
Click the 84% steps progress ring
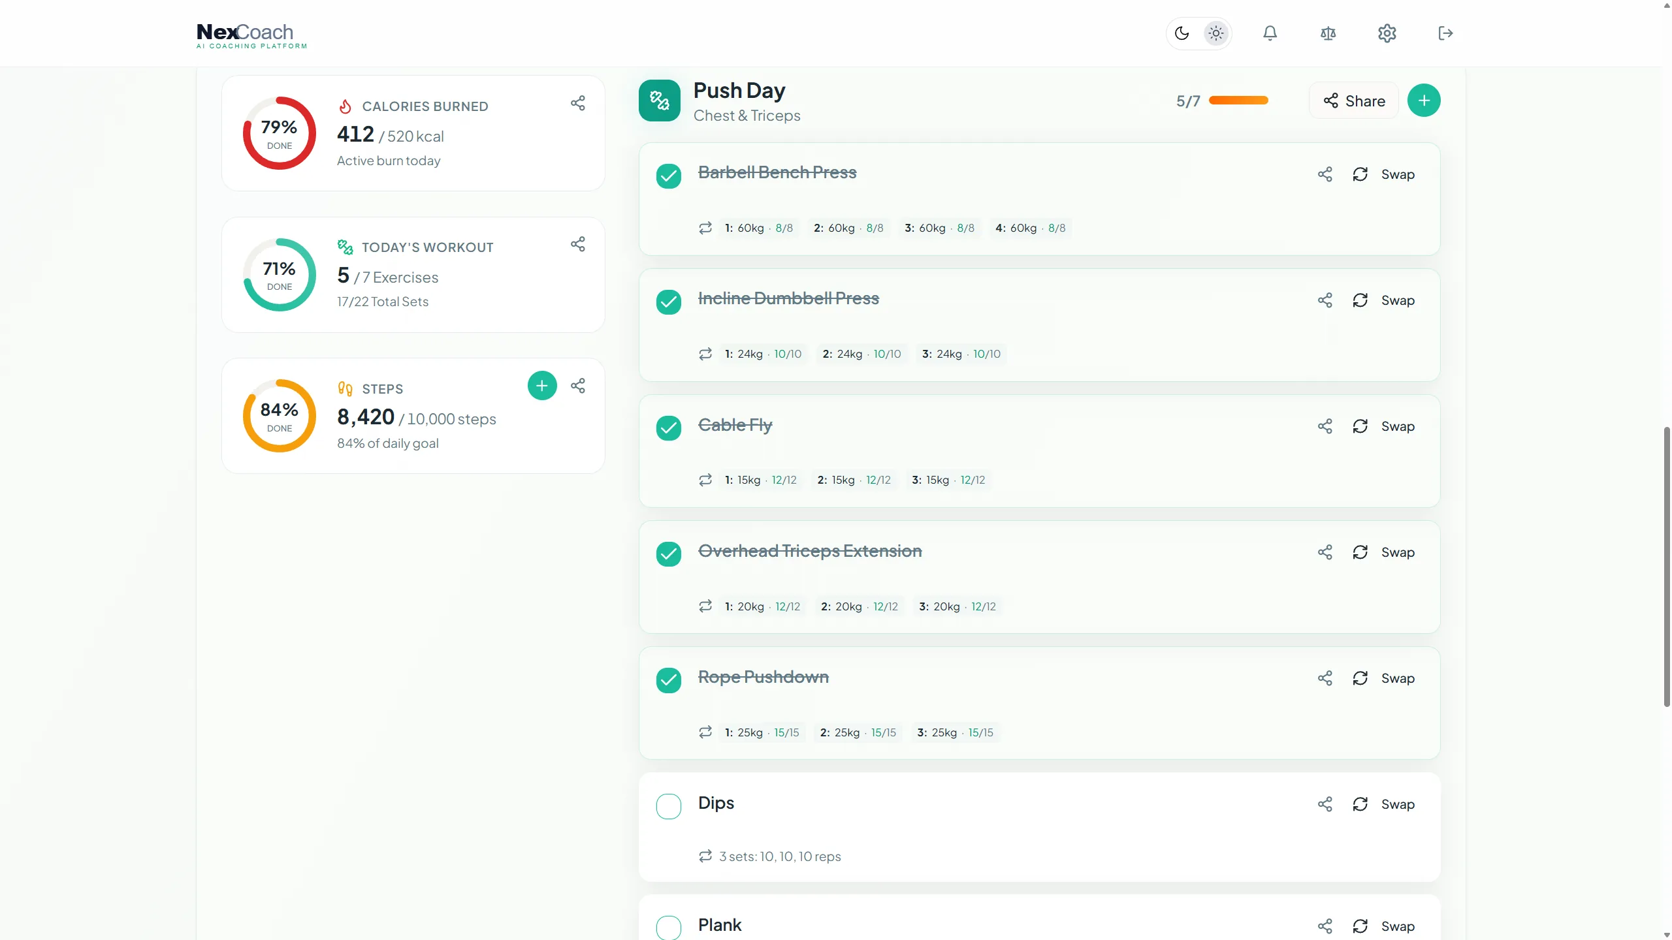(x=280, y=416)
